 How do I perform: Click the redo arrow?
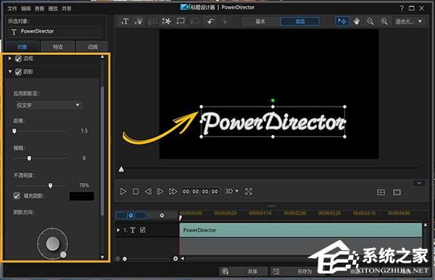[224, 21]
